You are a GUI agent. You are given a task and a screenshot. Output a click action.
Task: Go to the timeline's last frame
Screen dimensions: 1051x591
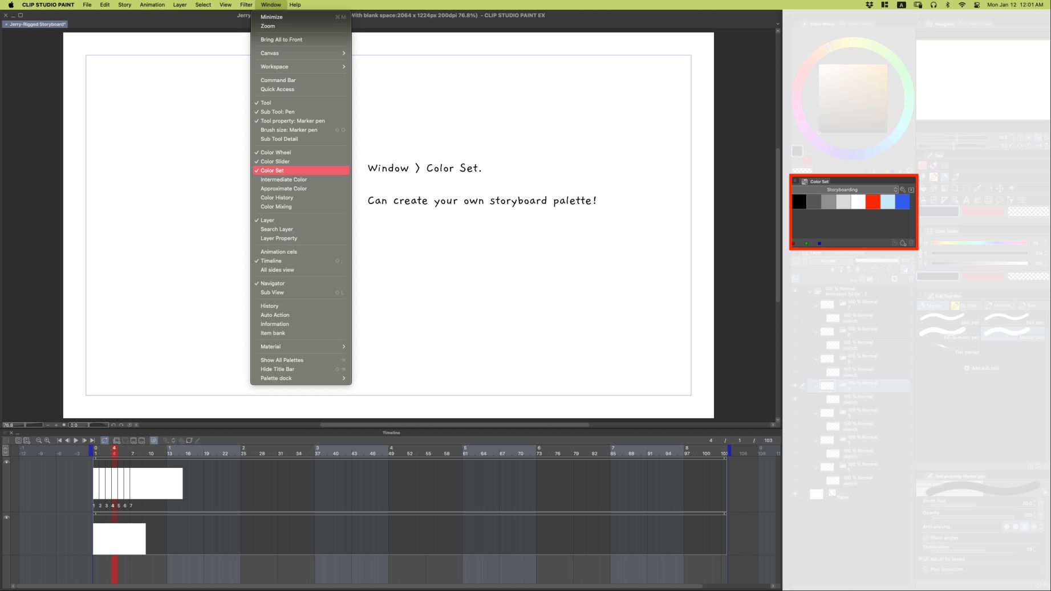pos(92,441)
